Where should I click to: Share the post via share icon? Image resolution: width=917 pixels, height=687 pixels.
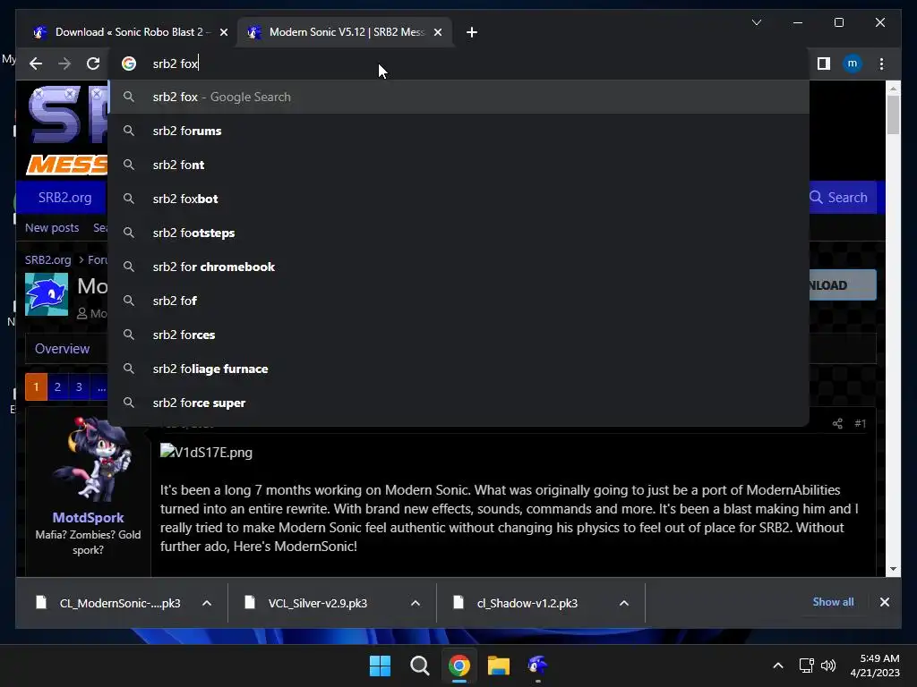(x=837, y=423)
